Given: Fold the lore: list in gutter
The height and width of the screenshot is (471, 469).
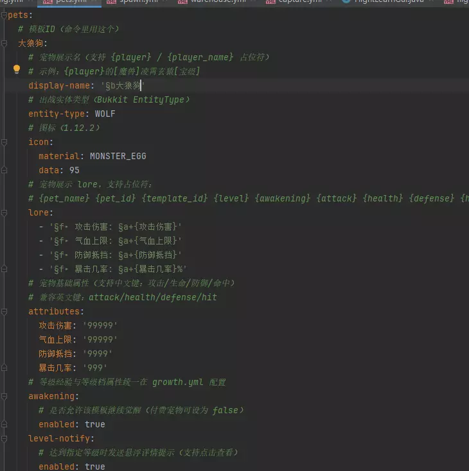Looking at the screenshot, I should (x=4, y=213).
